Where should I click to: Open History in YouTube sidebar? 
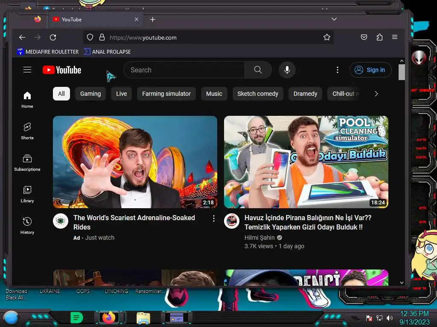tap(27, 226)
